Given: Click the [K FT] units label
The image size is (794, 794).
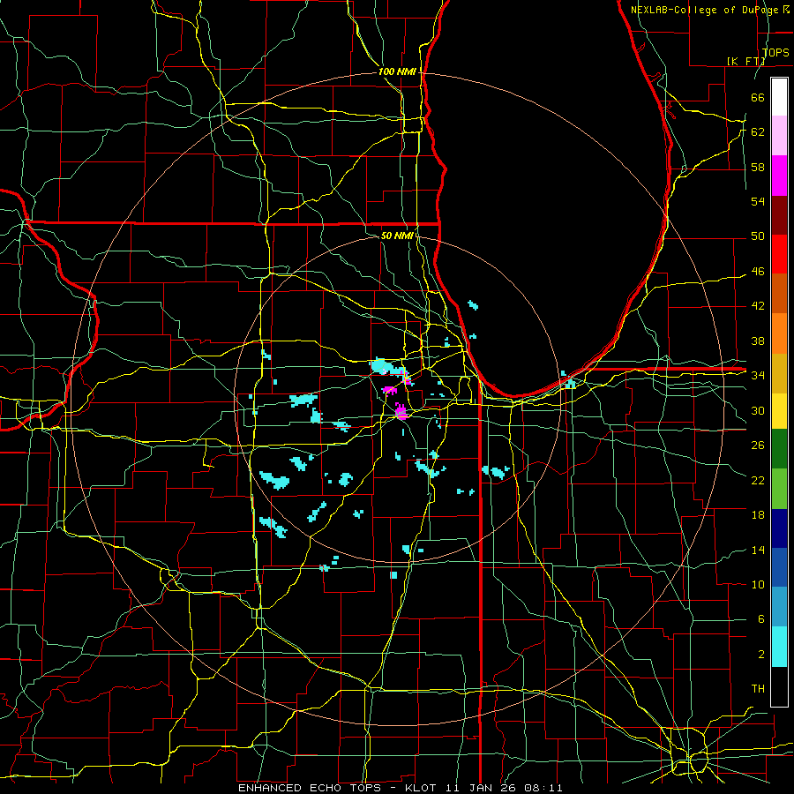Looking at the screenshot, I should click(745, 61).
